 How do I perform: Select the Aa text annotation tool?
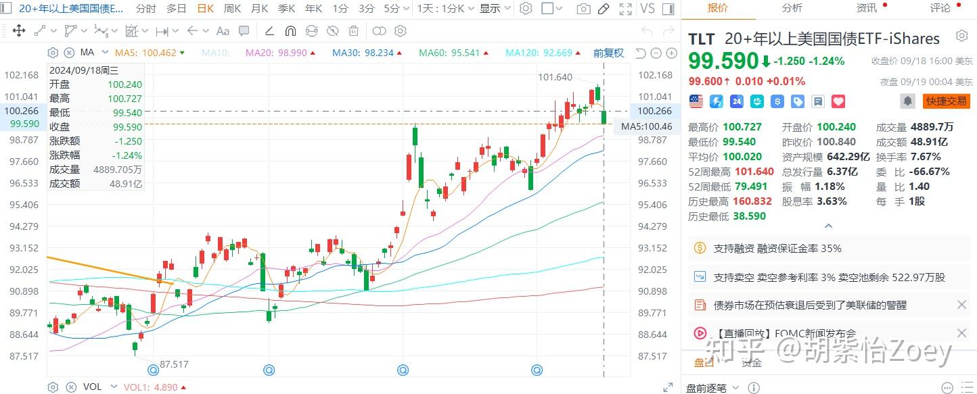pos(222,30)
